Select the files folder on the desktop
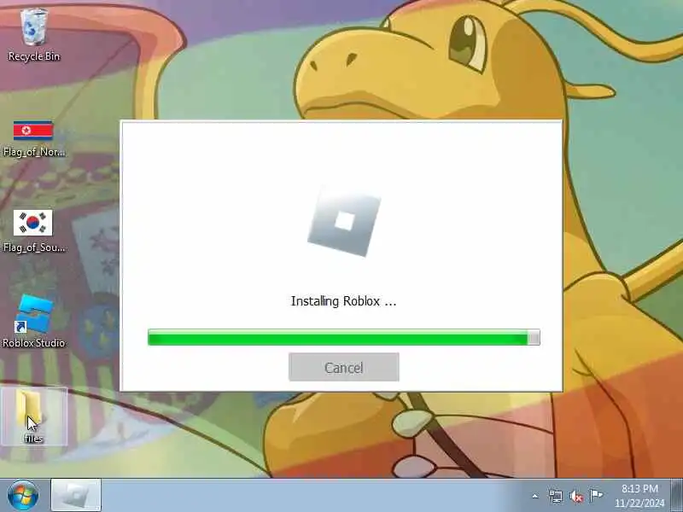 click(33, 416)
